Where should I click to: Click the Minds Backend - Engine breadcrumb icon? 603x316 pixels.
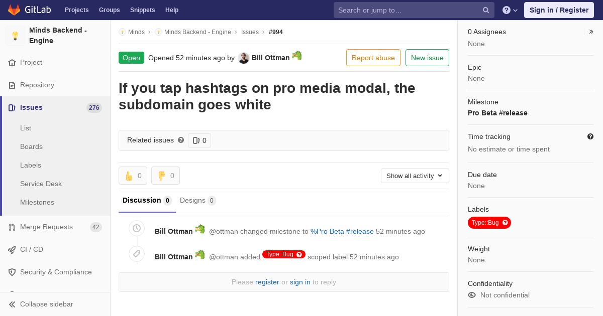[x=158, y=32]
